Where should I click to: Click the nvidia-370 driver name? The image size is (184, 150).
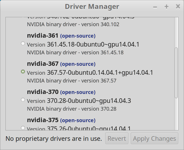pyautogui.click(x=43, y=92)
